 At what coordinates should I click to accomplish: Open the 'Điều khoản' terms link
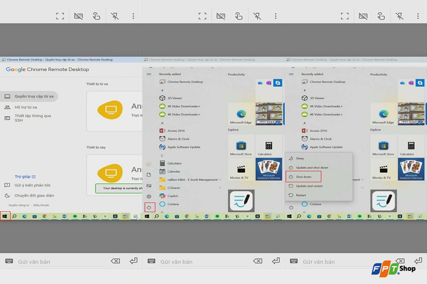pos(42,205)
